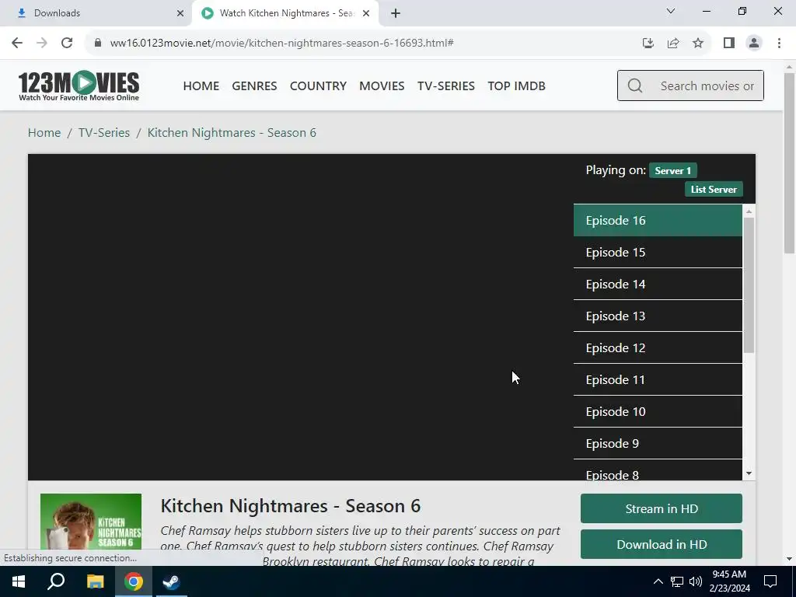The height and width of the screenshot is (597, 796).
Task: Click the episode list scrollbar thumb
Action: tap(749, 285)
